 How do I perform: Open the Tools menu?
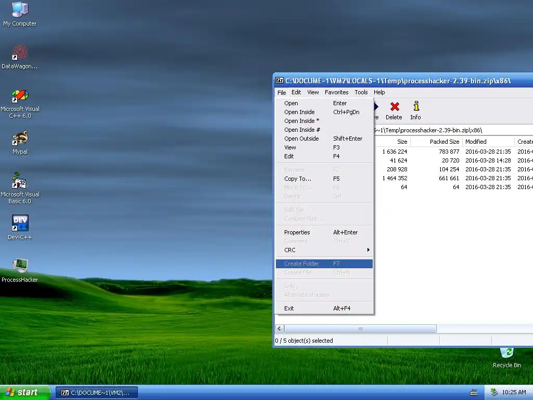click(361, 92)
